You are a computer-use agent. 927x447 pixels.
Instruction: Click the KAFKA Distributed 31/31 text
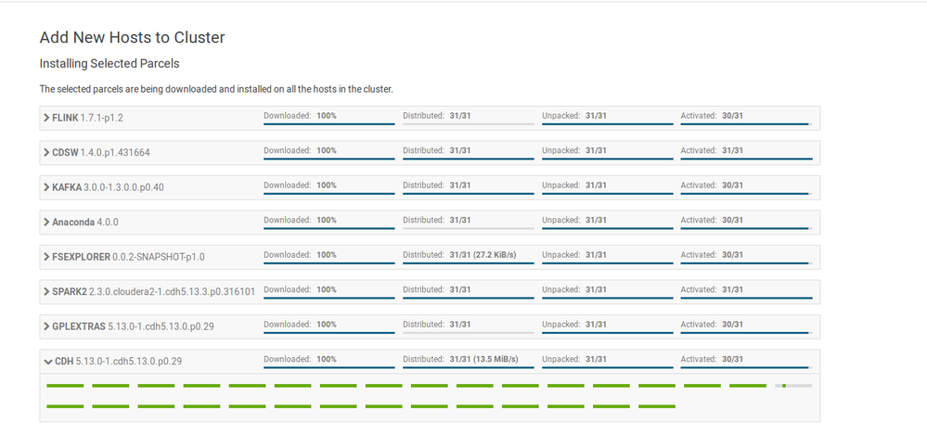click(x=437, y=185)
